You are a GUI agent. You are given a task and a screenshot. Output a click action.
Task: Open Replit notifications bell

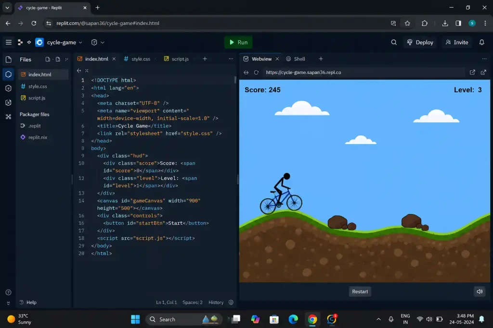tap(481, 42)
